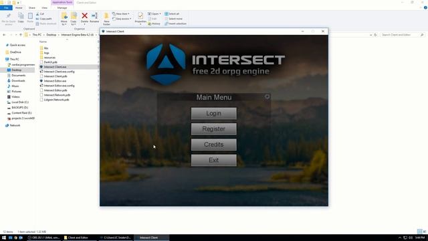
Task: Switch to the View ribbon tab
Action: (x=45, y=7)
